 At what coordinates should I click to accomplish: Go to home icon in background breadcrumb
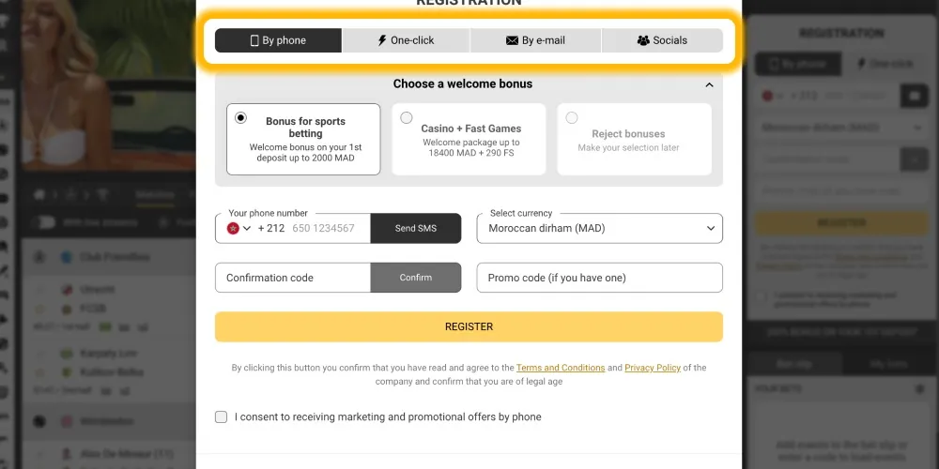pos(39,195)
